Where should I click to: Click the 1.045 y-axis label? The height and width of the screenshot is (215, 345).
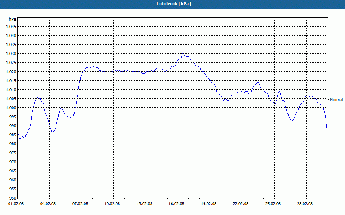pos(11,27)
